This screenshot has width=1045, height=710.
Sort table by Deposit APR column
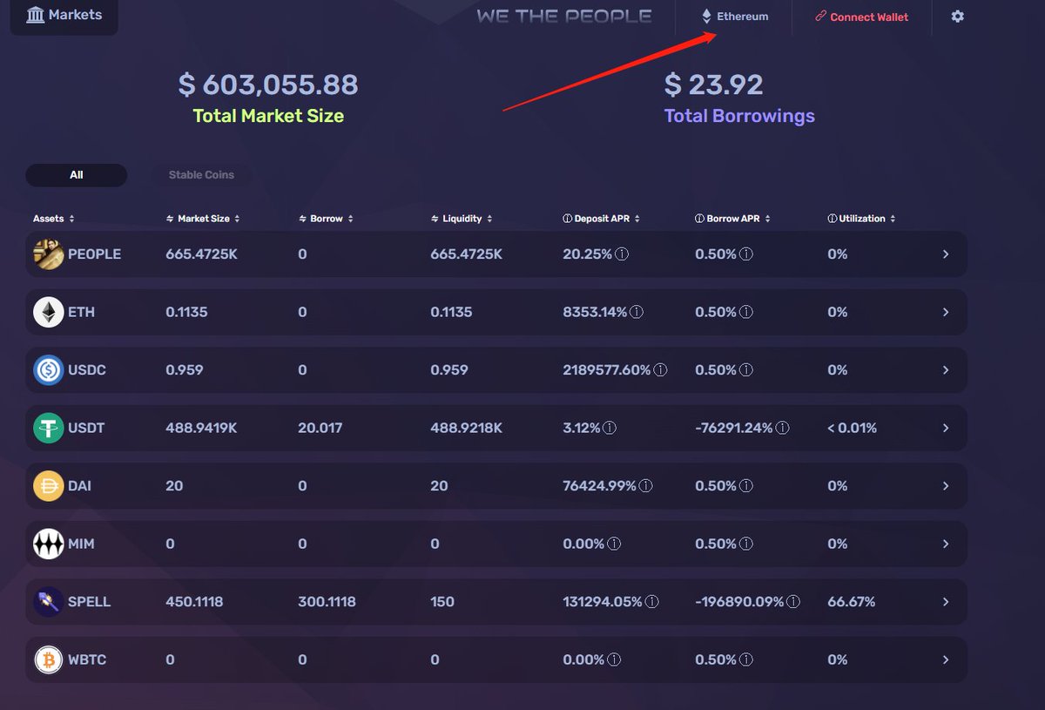pyautogui.click(x=602, y=219)
